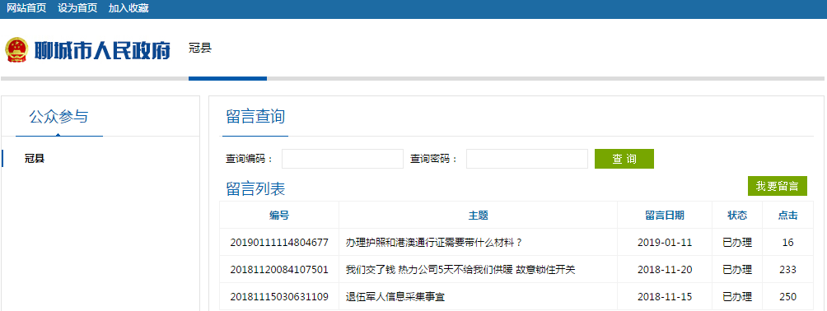Click message number 2019011114804677
The height and width of the screenshot is (311, 827).
(x=279, y=243)
